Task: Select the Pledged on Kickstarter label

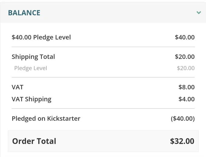Action: pyautogui.click(x=46, y=119)
